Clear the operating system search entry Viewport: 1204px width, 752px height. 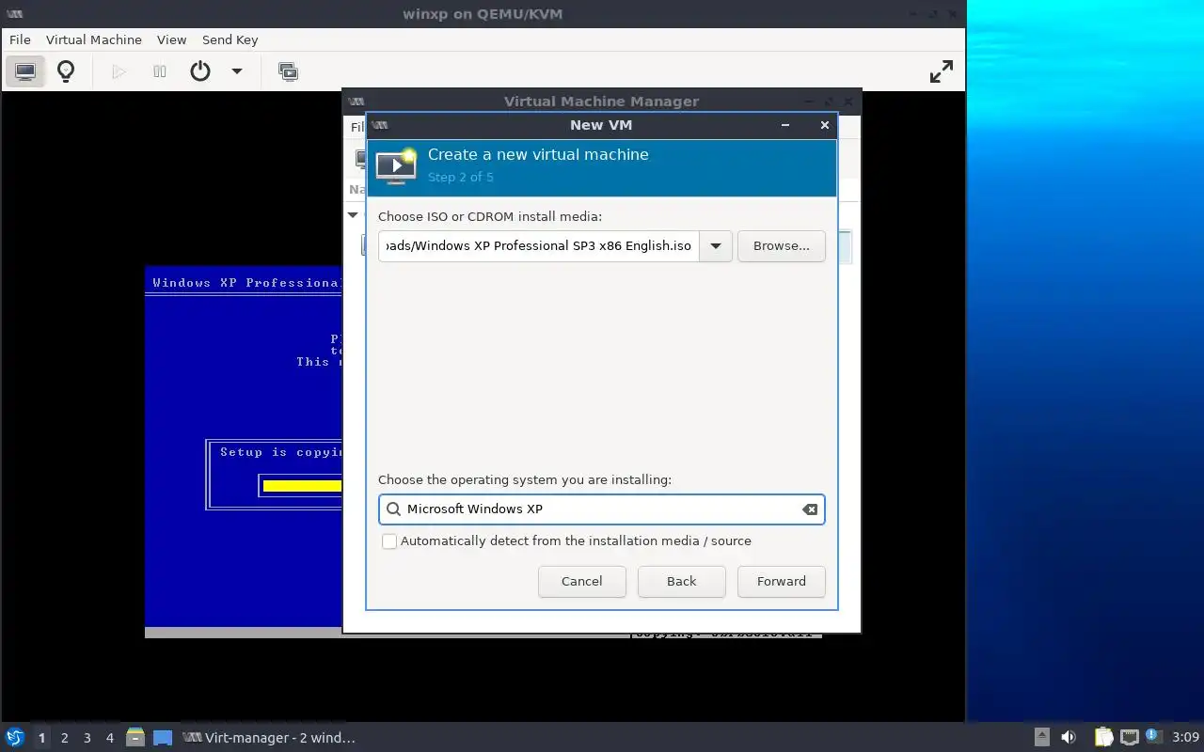pyautogui.click(x=809, y=509)
